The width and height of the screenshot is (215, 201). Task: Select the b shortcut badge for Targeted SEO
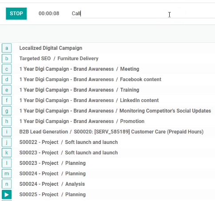[7, 58]
